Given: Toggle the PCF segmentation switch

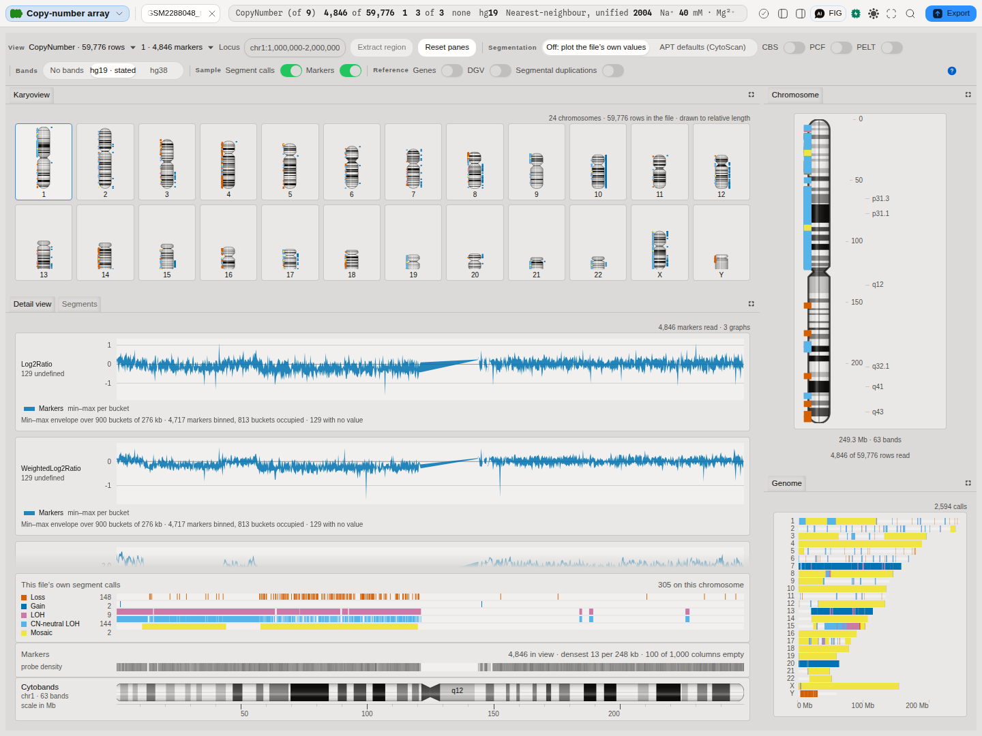Looking at the screenshot, I should (841, 48).
